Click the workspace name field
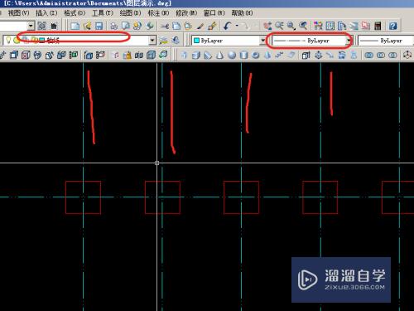The image size is (414, 311). point(14,26)
